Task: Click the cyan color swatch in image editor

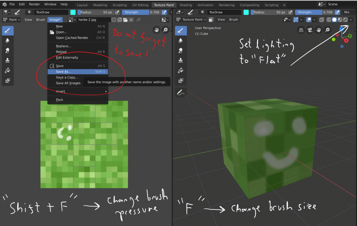Action: point(73,12)
